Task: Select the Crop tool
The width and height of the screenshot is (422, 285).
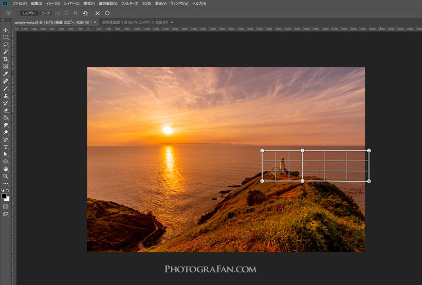Action: 5,59
